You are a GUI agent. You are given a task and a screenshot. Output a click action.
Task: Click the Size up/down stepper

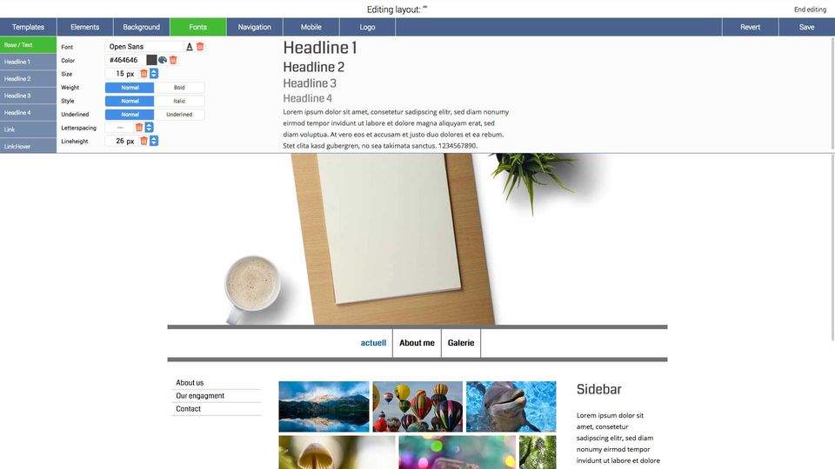point(154,74)
